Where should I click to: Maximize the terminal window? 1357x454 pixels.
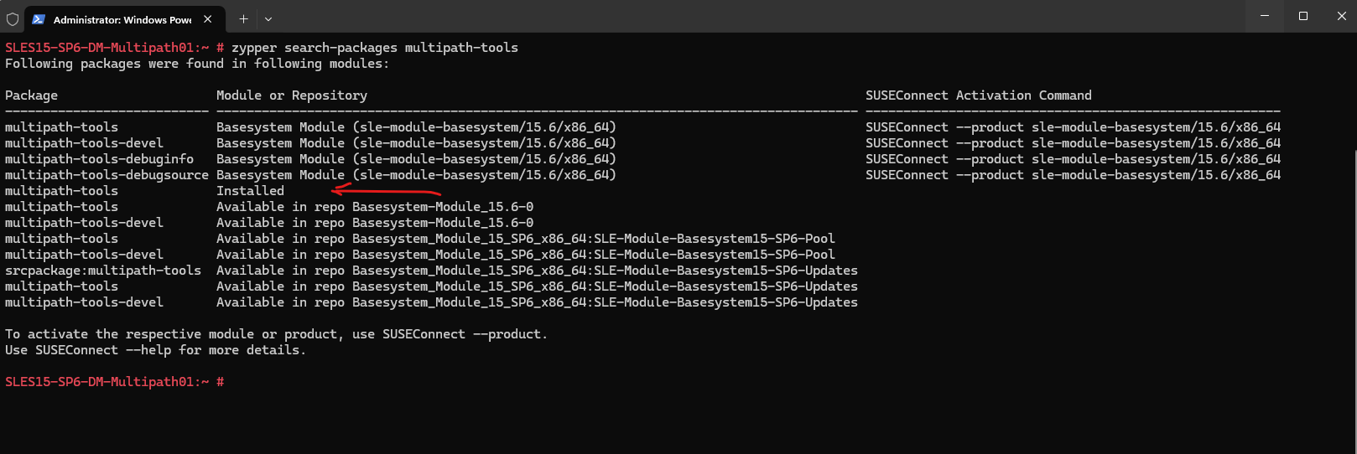point(1303,16)
